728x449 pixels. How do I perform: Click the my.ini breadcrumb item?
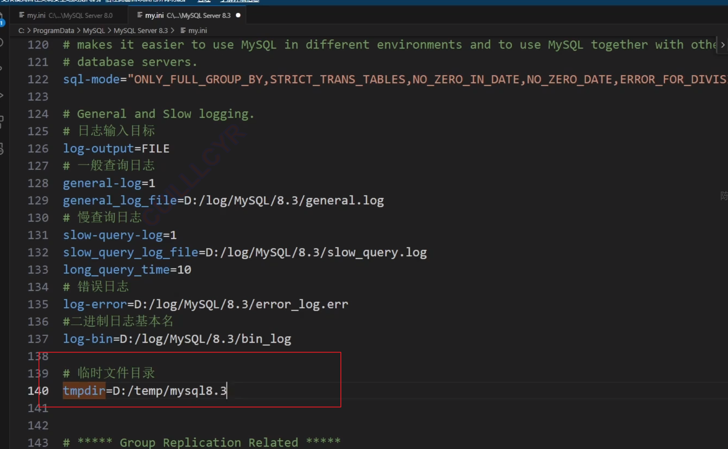click(198, 30)
